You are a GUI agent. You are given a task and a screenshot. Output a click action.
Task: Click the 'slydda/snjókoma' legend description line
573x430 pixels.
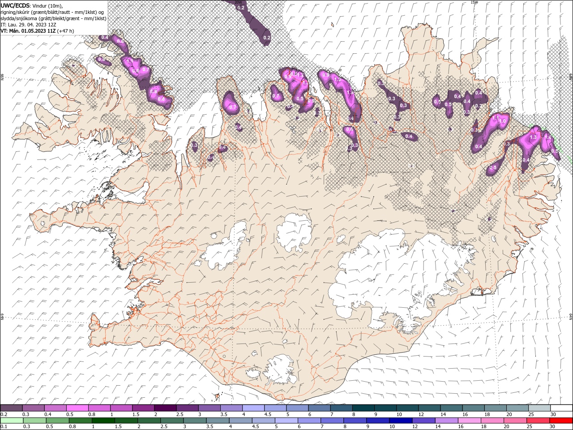click(x=53, y=18)
